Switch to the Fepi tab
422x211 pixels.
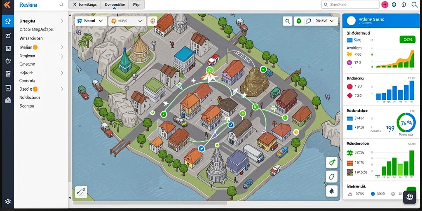point(136,5)
